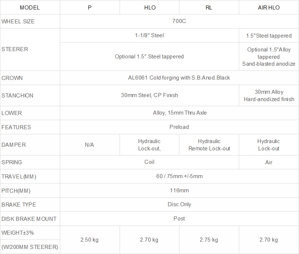Image resolution: width=299 pixels, height=254 pixels.
Task: Select the Hydraulic Remote Lock-out cell
Action: pyautogui.click(x=209, y=145)
